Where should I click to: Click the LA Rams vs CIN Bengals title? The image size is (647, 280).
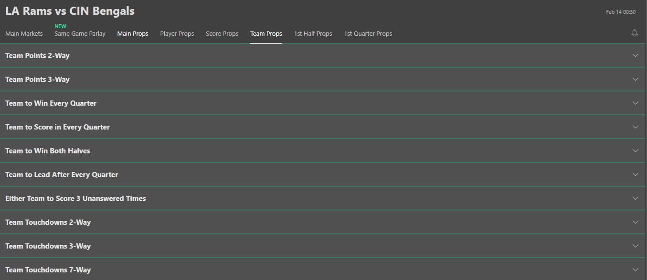(70, 11)
